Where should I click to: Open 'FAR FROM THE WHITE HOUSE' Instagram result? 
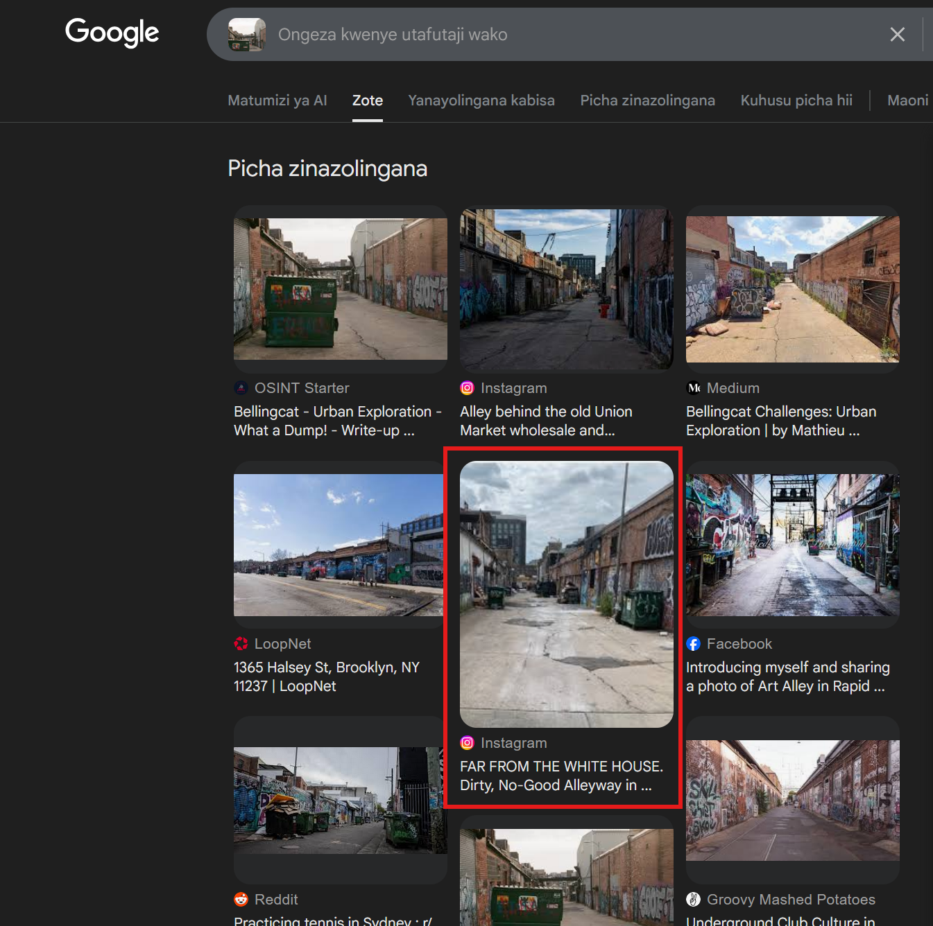coord(560,776)
